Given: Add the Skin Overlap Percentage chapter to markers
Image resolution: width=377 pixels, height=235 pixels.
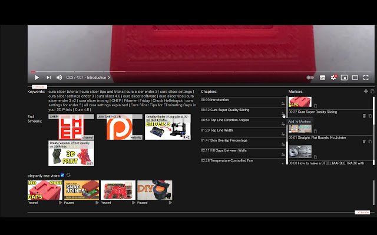Looking at the screenshot, I should 283,144.
